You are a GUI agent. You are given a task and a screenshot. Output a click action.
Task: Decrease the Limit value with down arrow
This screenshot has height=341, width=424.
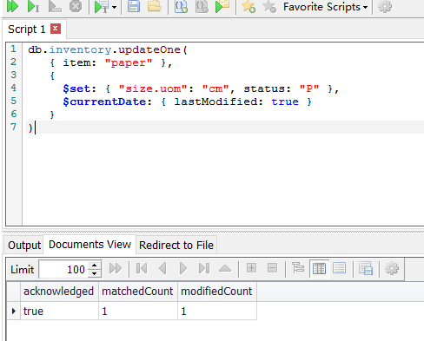(x=95, y=273)
